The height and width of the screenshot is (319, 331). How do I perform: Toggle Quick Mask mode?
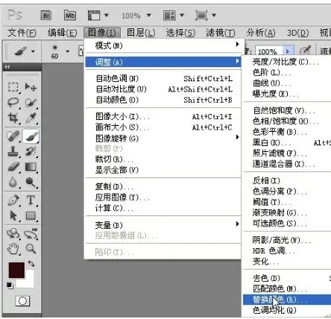[22, 301]
